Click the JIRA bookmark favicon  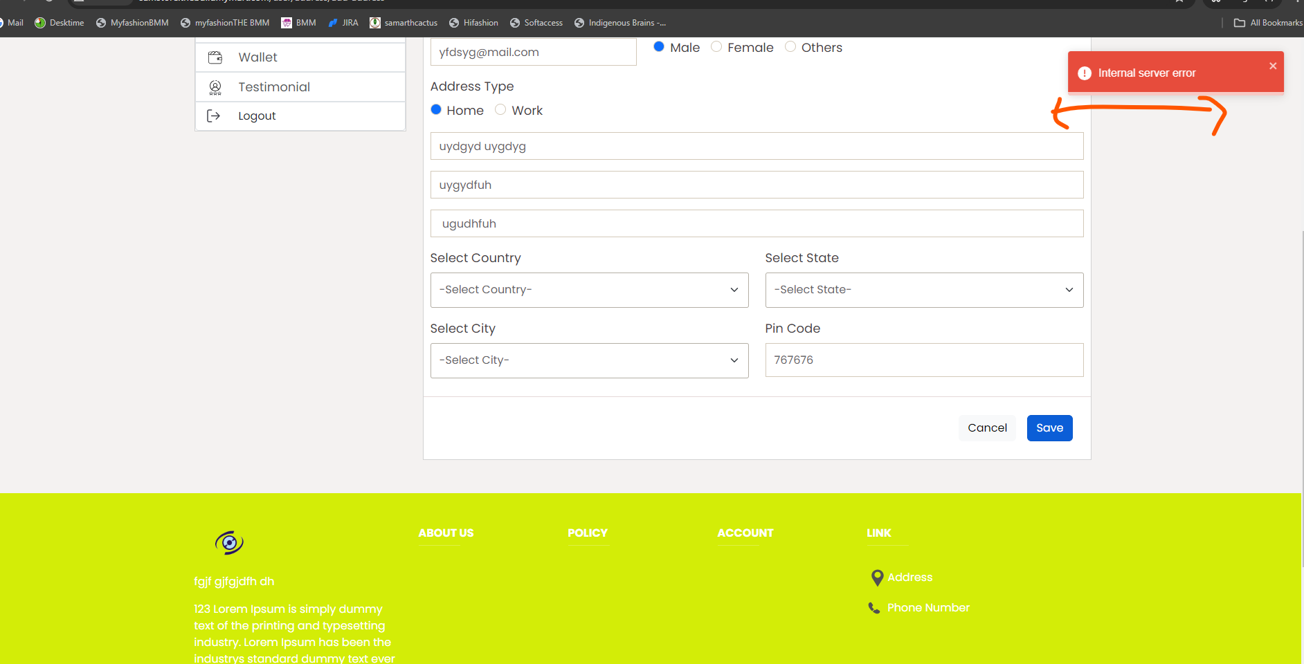point(333,23)
